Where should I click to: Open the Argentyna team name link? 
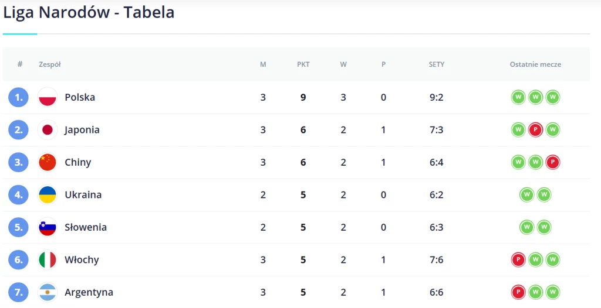(89, 292)
